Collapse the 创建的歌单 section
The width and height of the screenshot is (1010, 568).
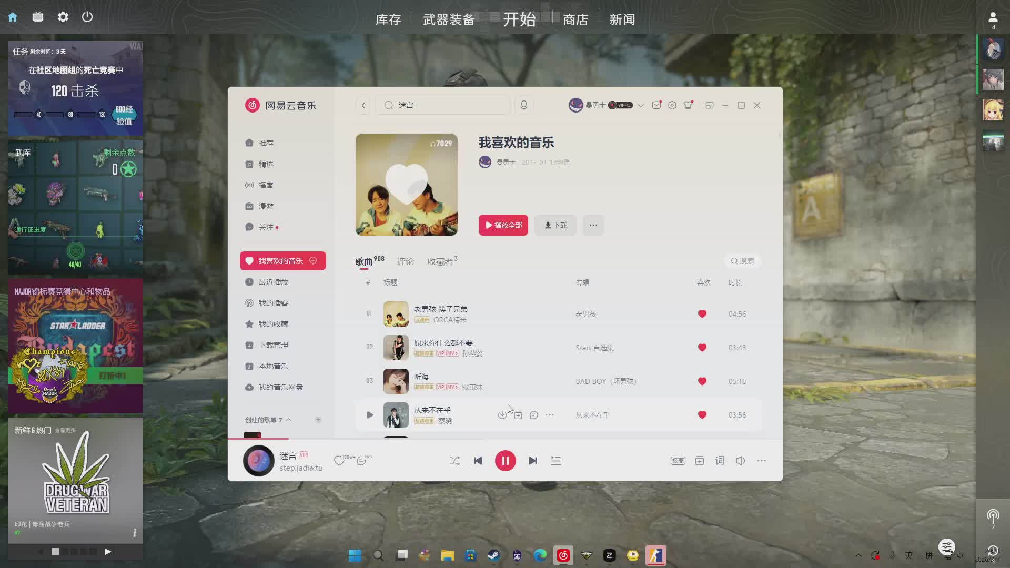click(289, 420)
